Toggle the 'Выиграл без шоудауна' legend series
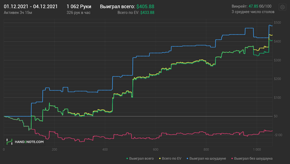 point(252,159)
